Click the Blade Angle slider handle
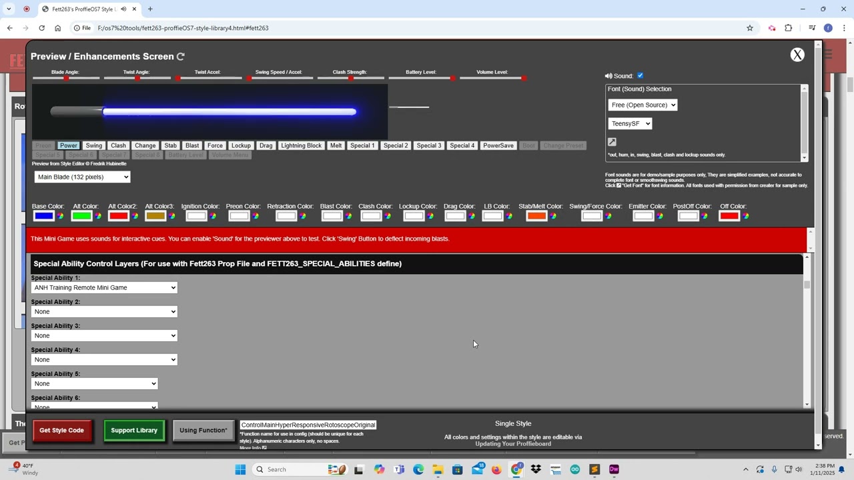Viewport: 854px width, 480px height. point(66,78)
